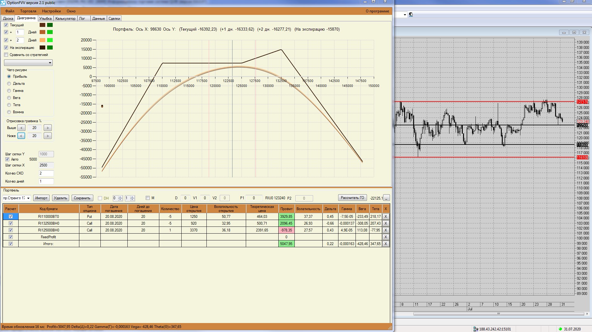The height and width of the screenshot is (332, 592).
Task: Open the portfolio пр.Стренгл dropdown
Action: tap(16, 198)
